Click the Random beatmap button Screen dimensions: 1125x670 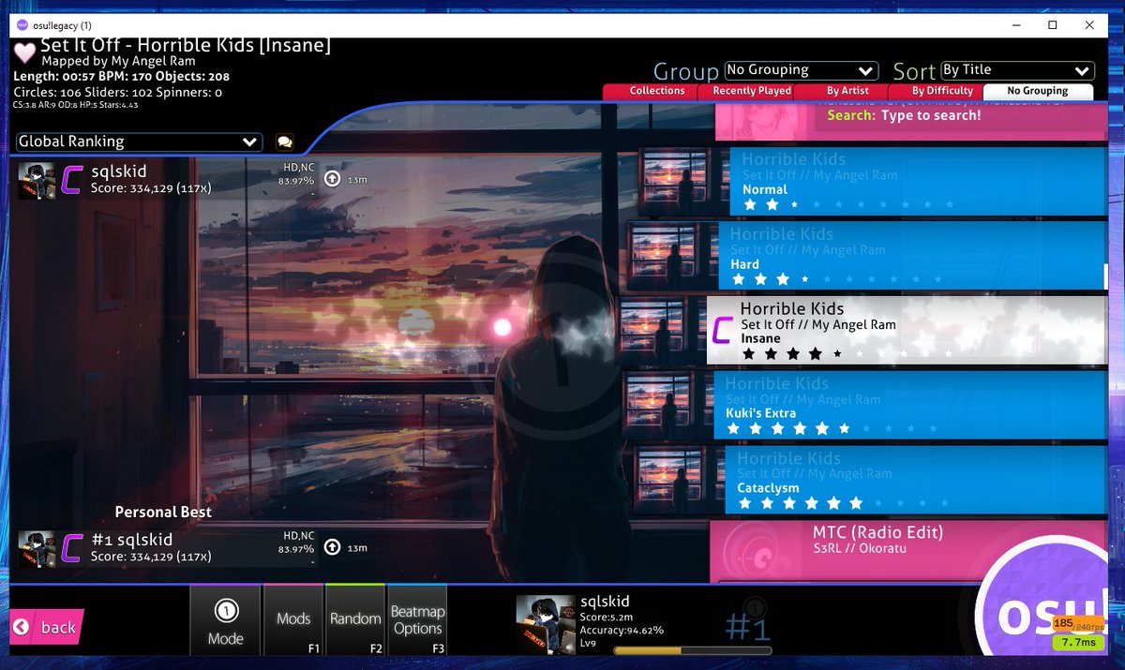(x=355, y=620)
